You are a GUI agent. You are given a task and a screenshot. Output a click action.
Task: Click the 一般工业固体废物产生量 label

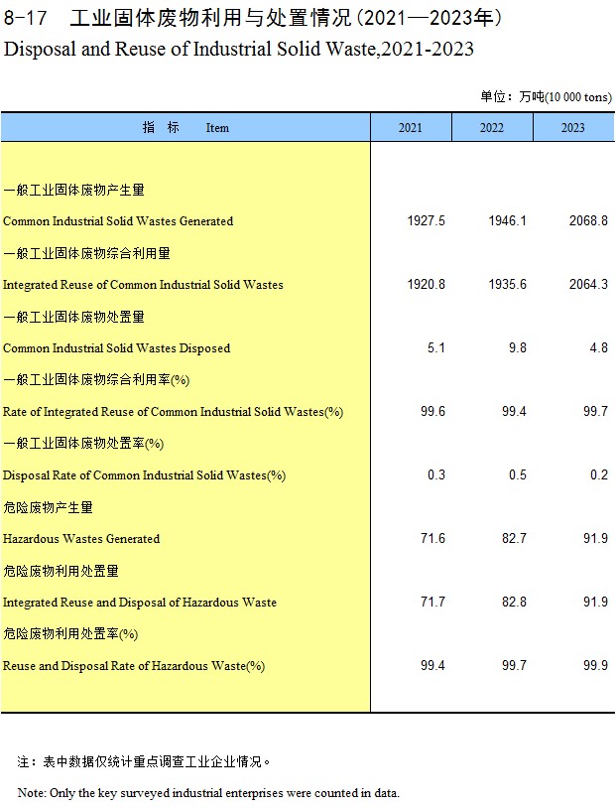click(73, 190)
